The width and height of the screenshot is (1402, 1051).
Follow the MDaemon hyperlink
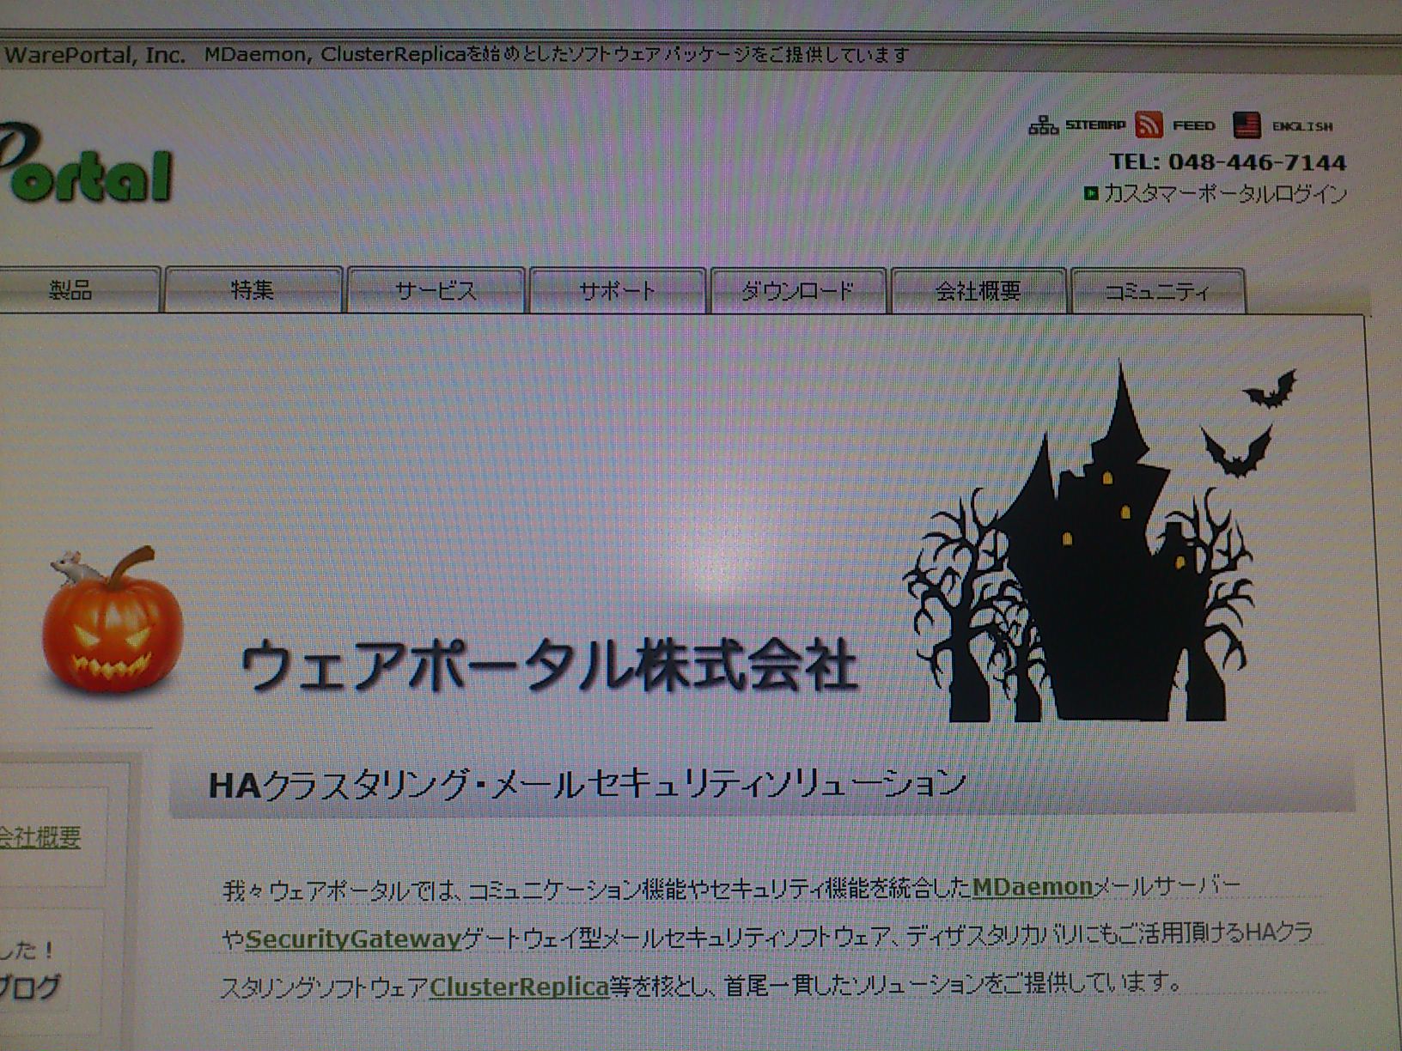click(x=1032, y=887)
